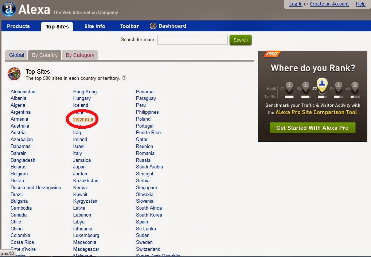Click Get Started With Alexa Pro button

312,128
